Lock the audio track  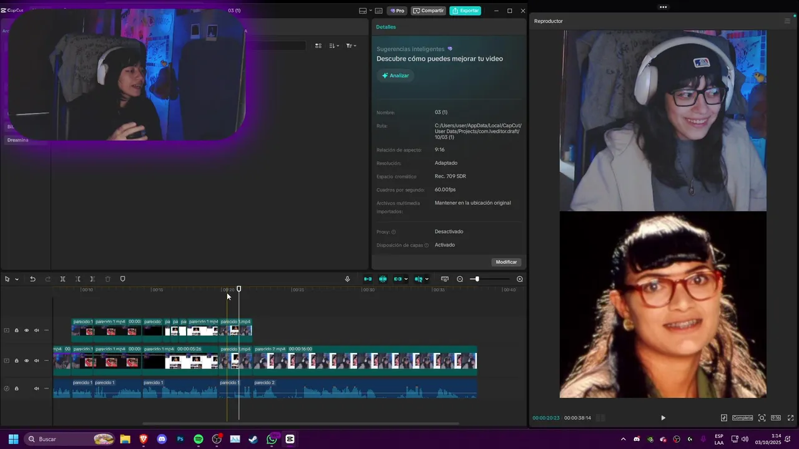point(17,389)
